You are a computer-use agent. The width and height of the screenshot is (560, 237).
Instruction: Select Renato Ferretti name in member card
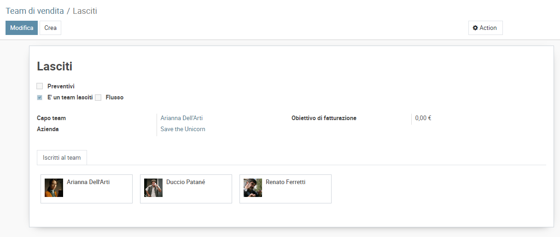286,182
